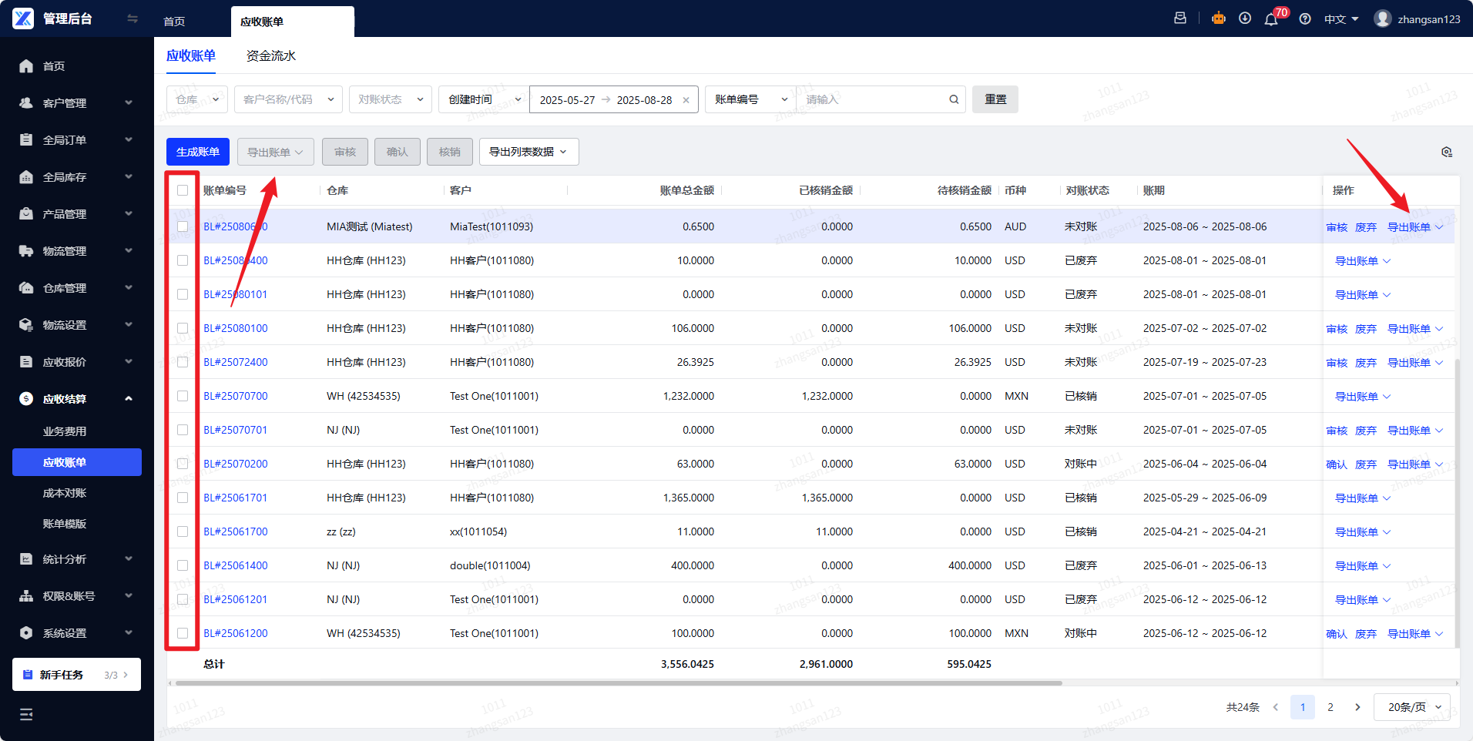Click the 生成账单 button

[x=198, y=152]
